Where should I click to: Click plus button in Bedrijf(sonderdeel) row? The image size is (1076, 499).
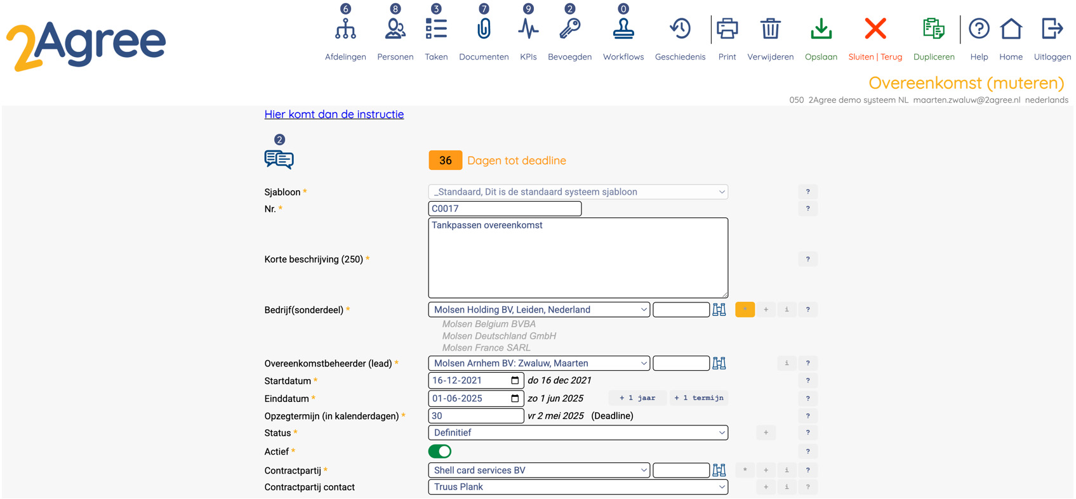766,309
